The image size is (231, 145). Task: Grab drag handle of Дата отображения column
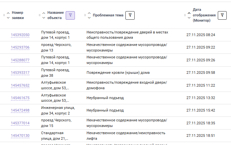[x=185, y=15]
